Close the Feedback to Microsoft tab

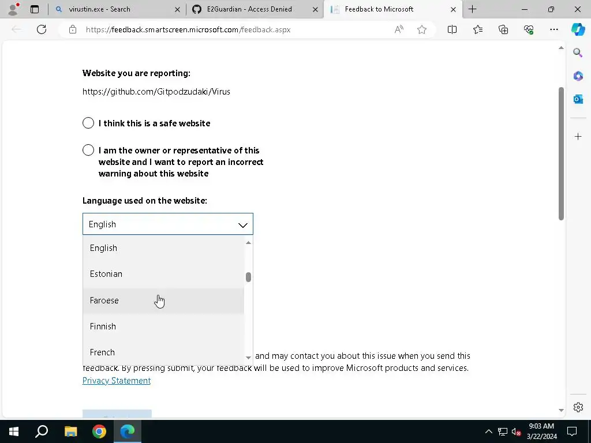(x=454, y=9)
